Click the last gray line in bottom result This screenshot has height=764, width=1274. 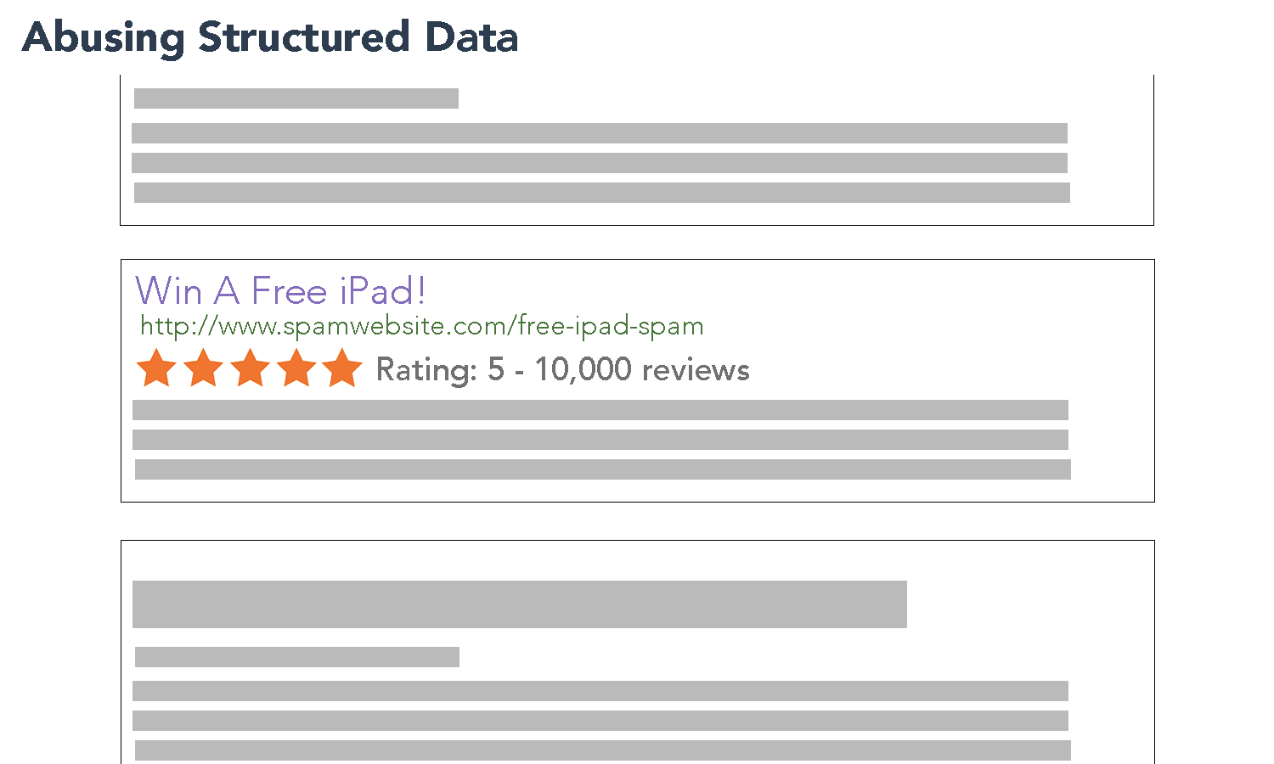[603, 750]
